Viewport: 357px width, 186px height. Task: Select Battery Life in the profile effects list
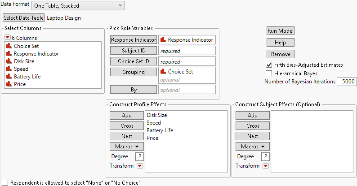coord(160,130)
